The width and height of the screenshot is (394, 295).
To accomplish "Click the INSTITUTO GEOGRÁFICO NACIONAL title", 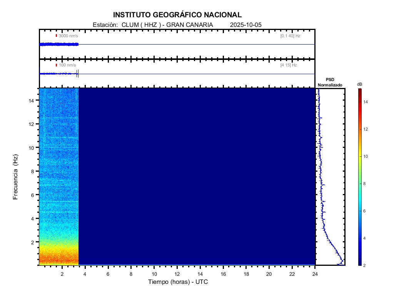I will point(177,15).
